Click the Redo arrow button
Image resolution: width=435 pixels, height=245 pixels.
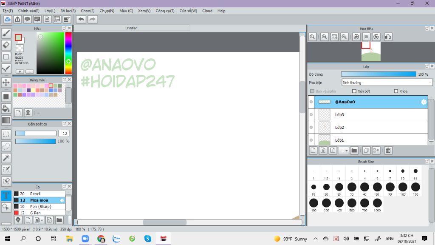(x=93, y=19)
